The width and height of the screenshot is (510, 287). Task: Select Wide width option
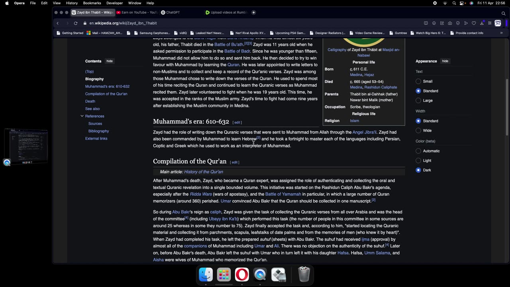pos(418,130)
